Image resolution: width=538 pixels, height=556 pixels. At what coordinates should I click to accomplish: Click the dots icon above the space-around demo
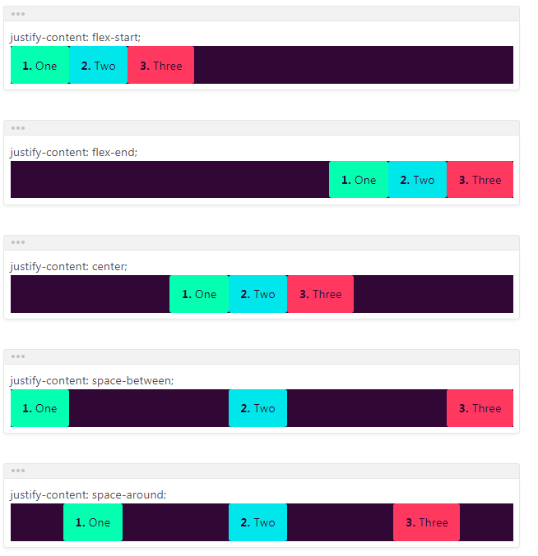18,471
